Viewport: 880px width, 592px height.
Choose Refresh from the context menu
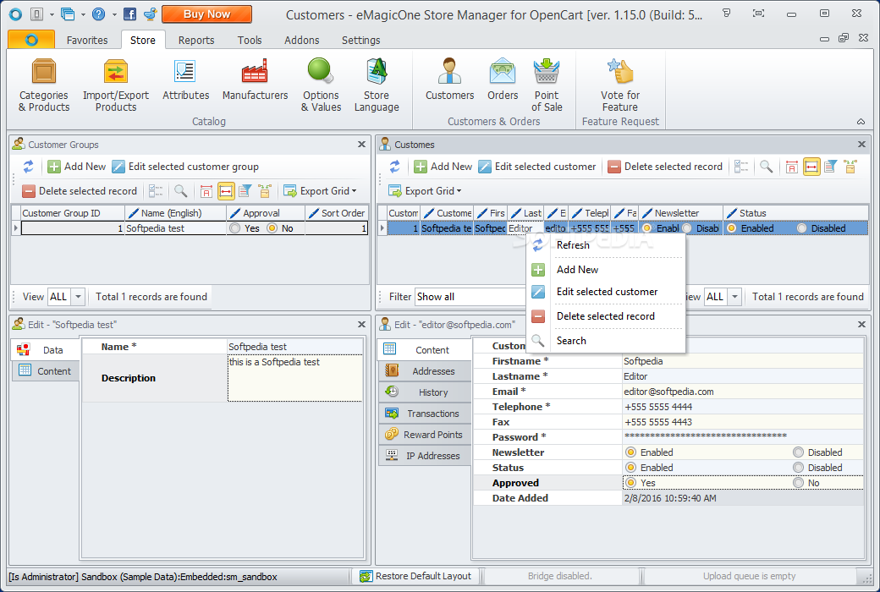tap(606, 245)
